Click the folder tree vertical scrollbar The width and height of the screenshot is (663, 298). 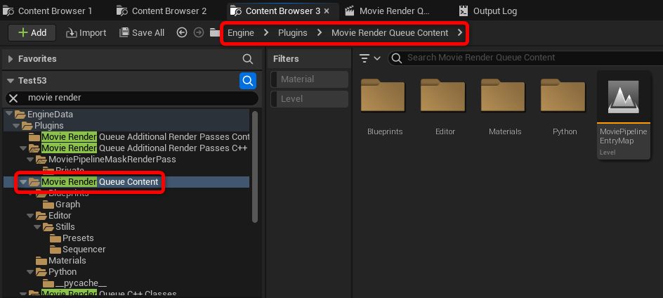(x=254, y=167)
